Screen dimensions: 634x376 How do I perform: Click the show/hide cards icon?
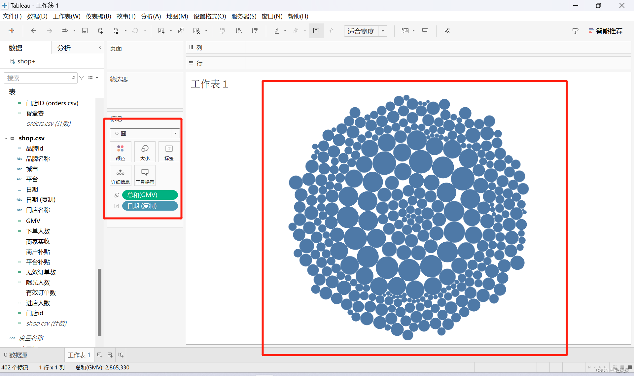click(x=405, y=31)
